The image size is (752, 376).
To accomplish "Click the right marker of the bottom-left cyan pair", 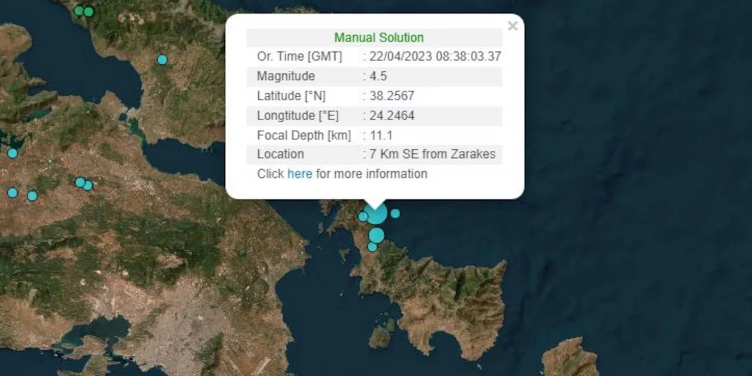I will (x=32, y=196).
